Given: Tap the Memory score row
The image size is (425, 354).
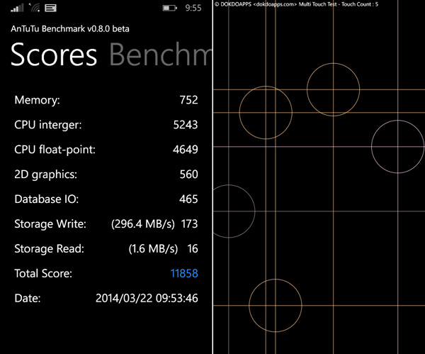Looking at the screenshot, I should (x=106, y=101).
